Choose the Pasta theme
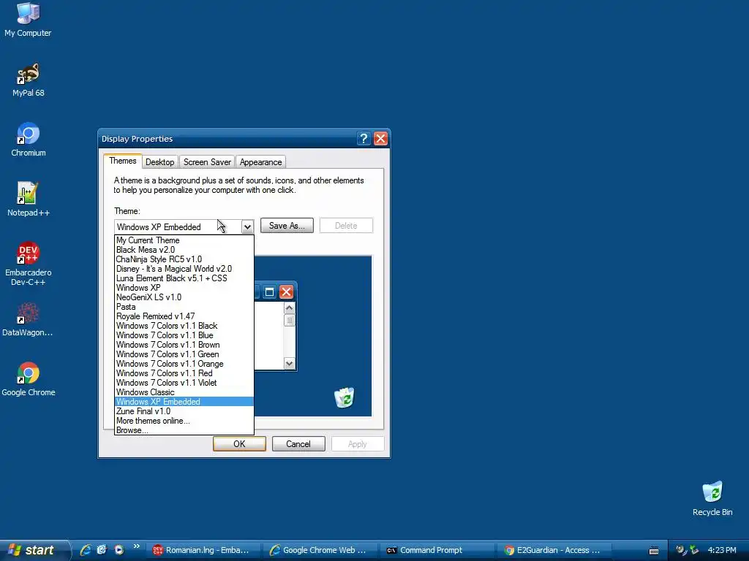This screenshot has height=561, width=749. coord(184,308)
